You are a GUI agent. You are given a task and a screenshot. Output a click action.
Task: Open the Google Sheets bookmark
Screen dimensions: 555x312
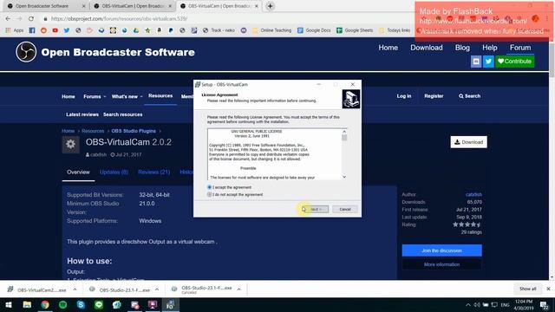click(355, 30)
